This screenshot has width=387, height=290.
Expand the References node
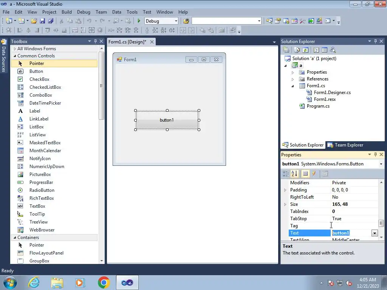pyautogui.click(x=293, y=79)
